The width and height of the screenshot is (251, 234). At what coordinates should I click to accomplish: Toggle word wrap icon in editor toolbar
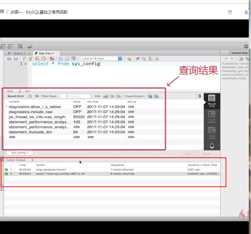click(x=157, y=59)
